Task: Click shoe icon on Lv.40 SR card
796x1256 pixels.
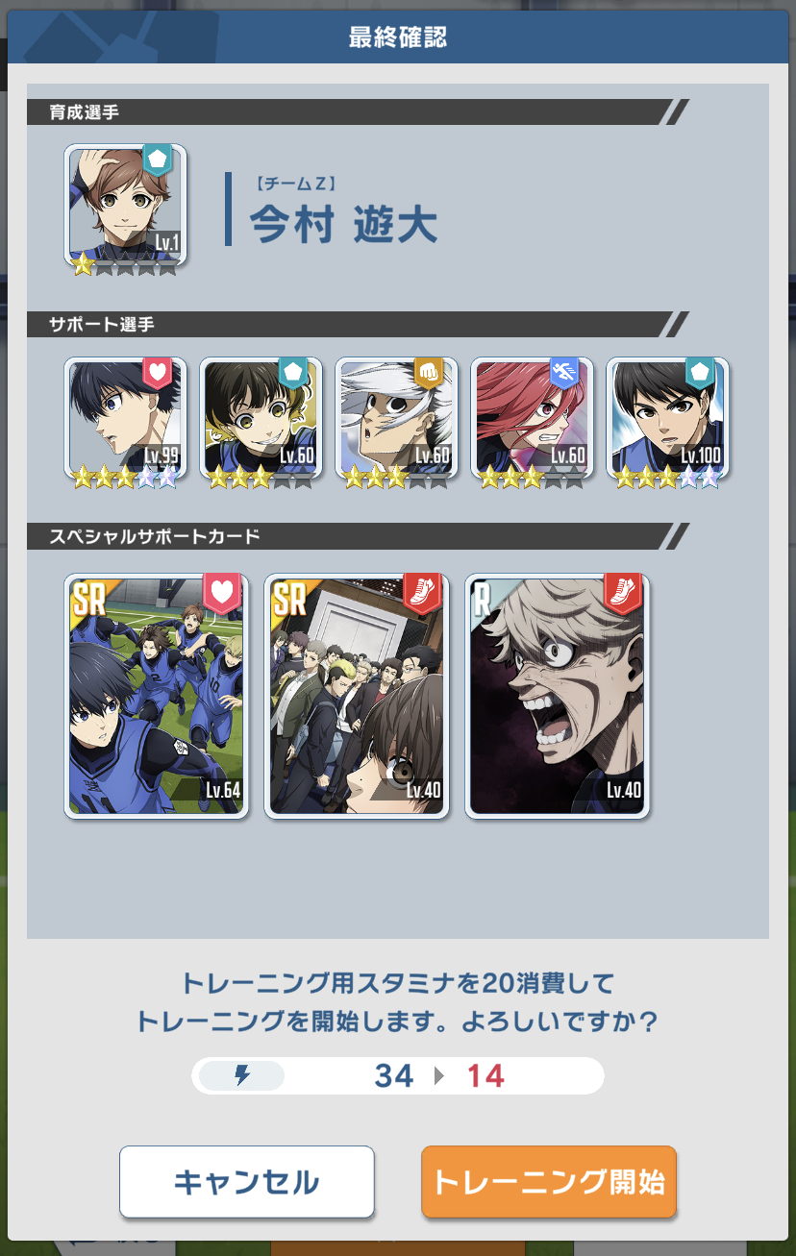Action: click(422, 594)
